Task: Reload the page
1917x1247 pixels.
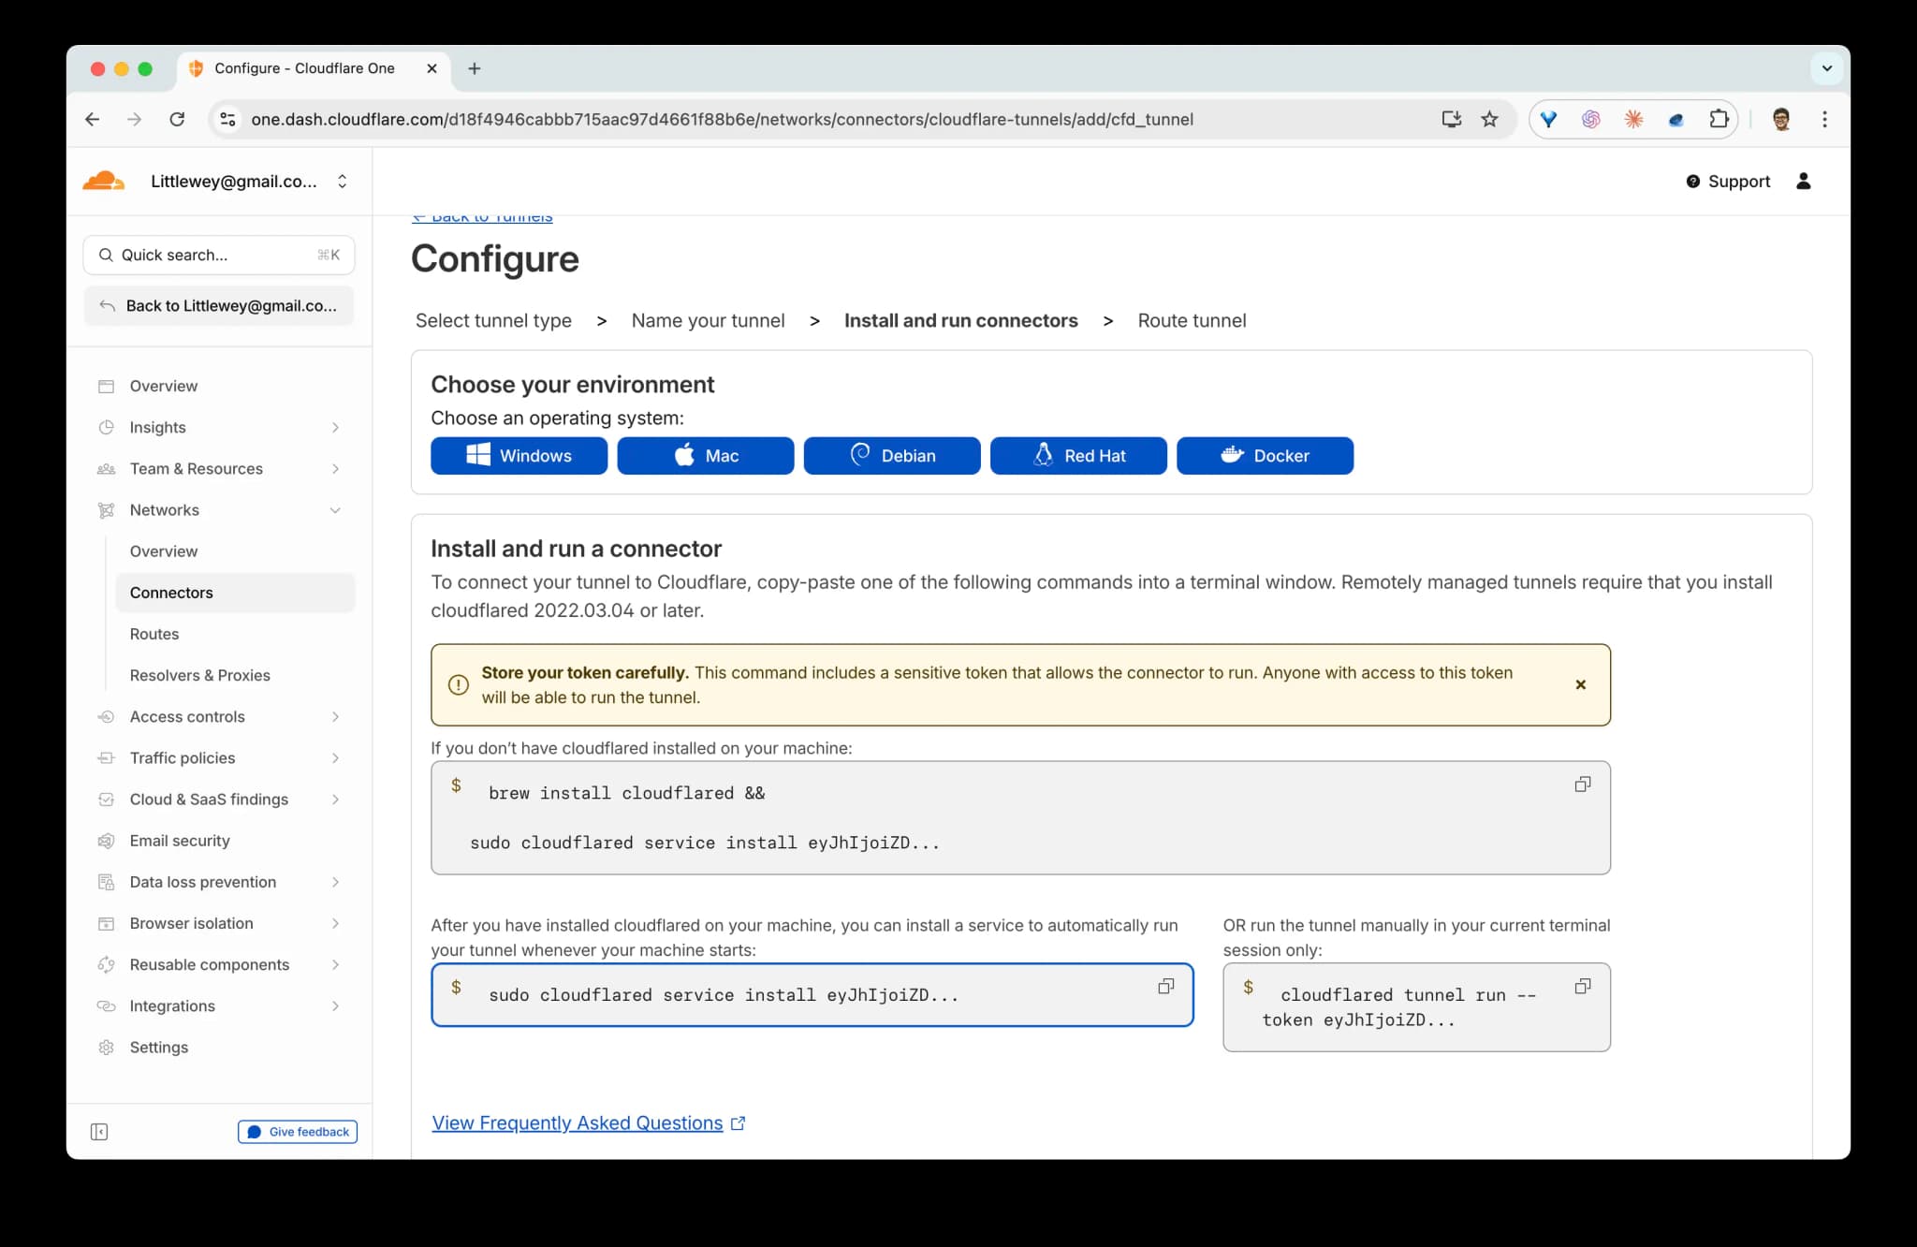Action: 177,119
